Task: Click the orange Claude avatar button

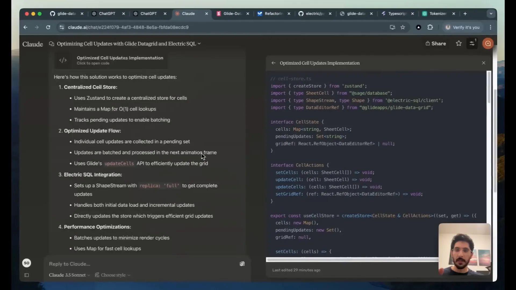Action: point(488,44)
